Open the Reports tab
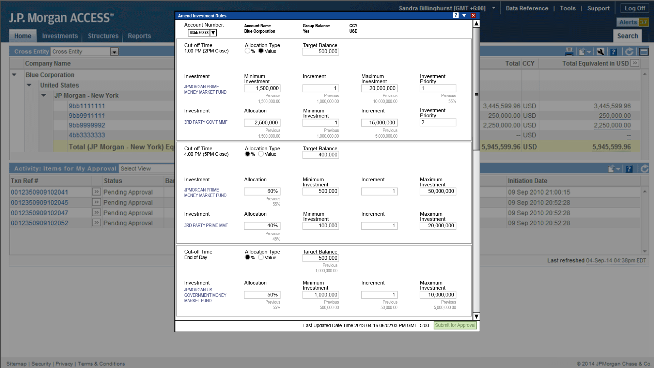654x368 pixels. point(139,36)
